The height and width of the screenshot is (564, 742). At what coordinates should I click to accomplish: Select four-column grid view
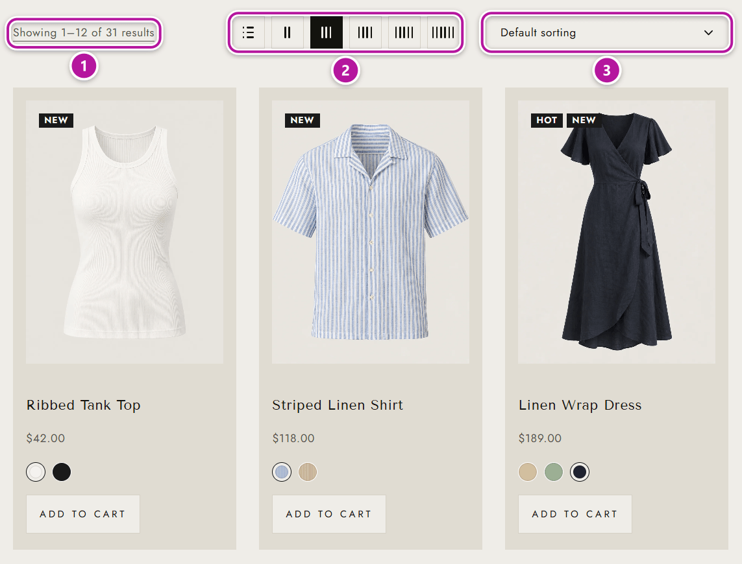[365, 32]
